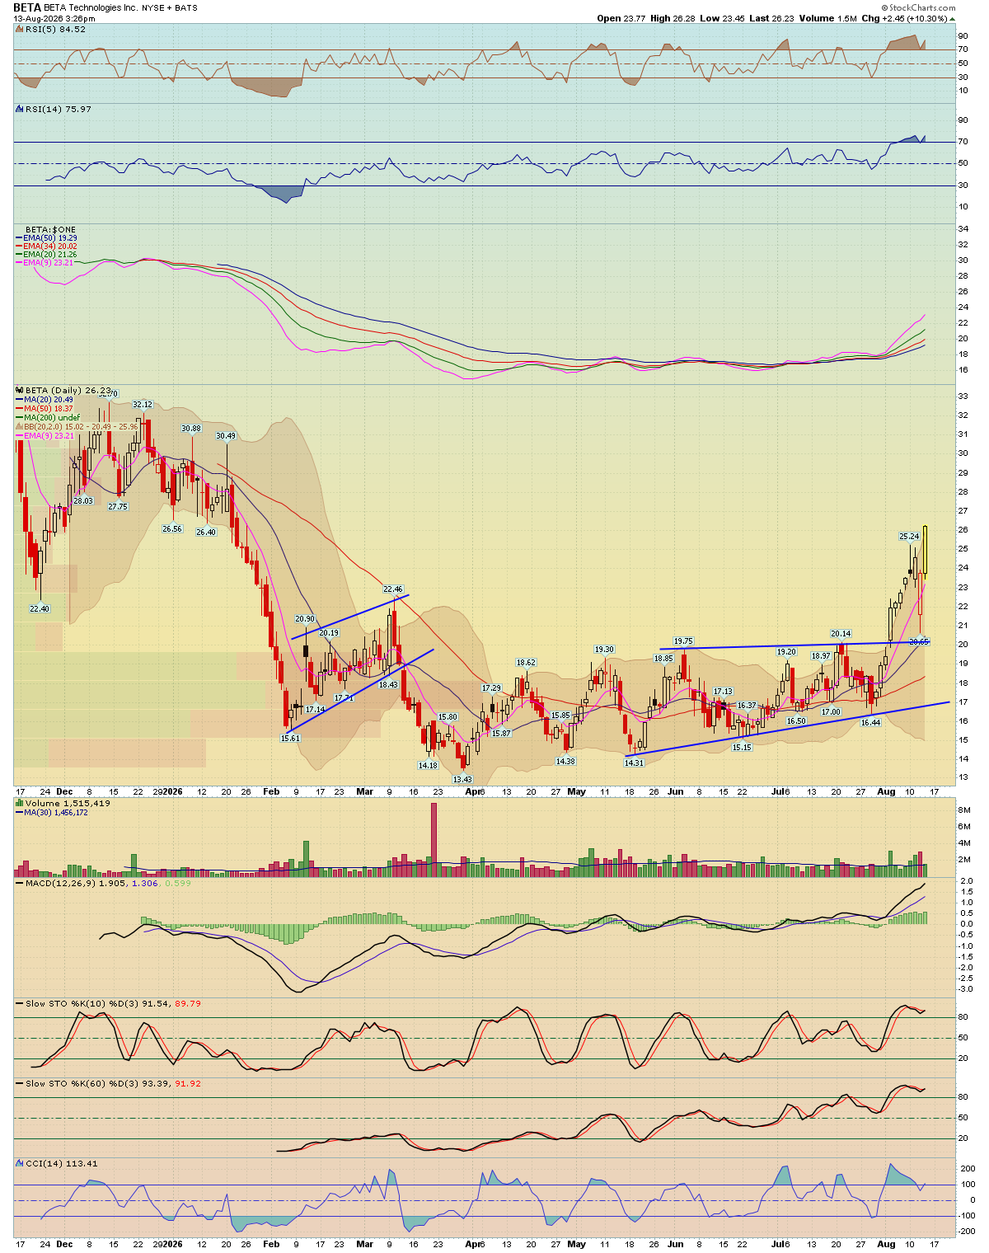This screenshot has height=1253, width=989.
Task: Click the candlestick icon beside BETA (Daily)
Action: pos(19,390)
